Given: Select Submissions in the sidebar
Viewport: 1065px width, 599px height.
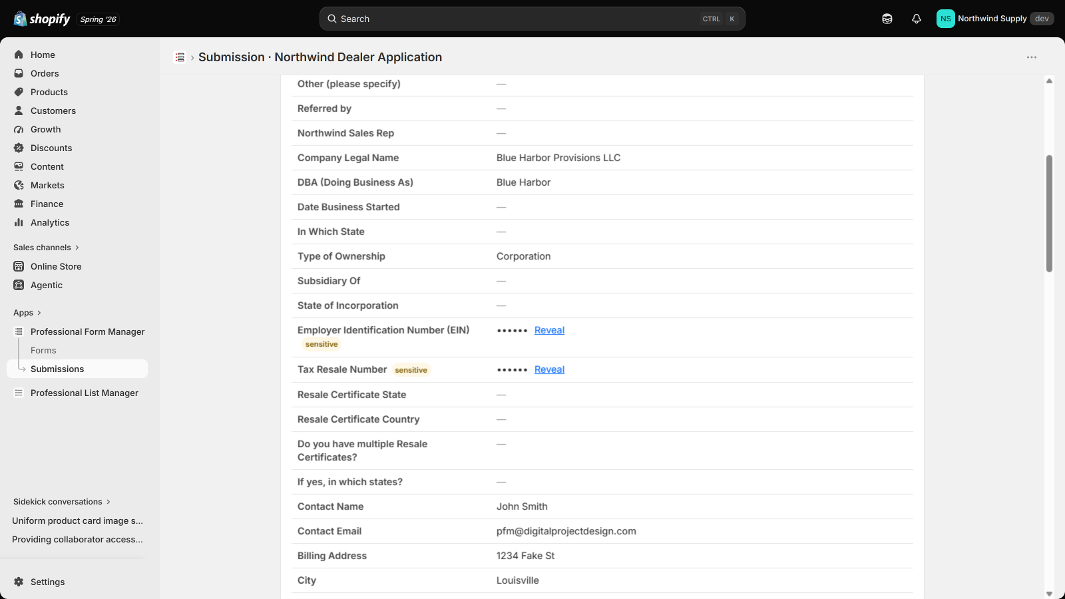Looking at the screenshot, I should coord(77,369).
